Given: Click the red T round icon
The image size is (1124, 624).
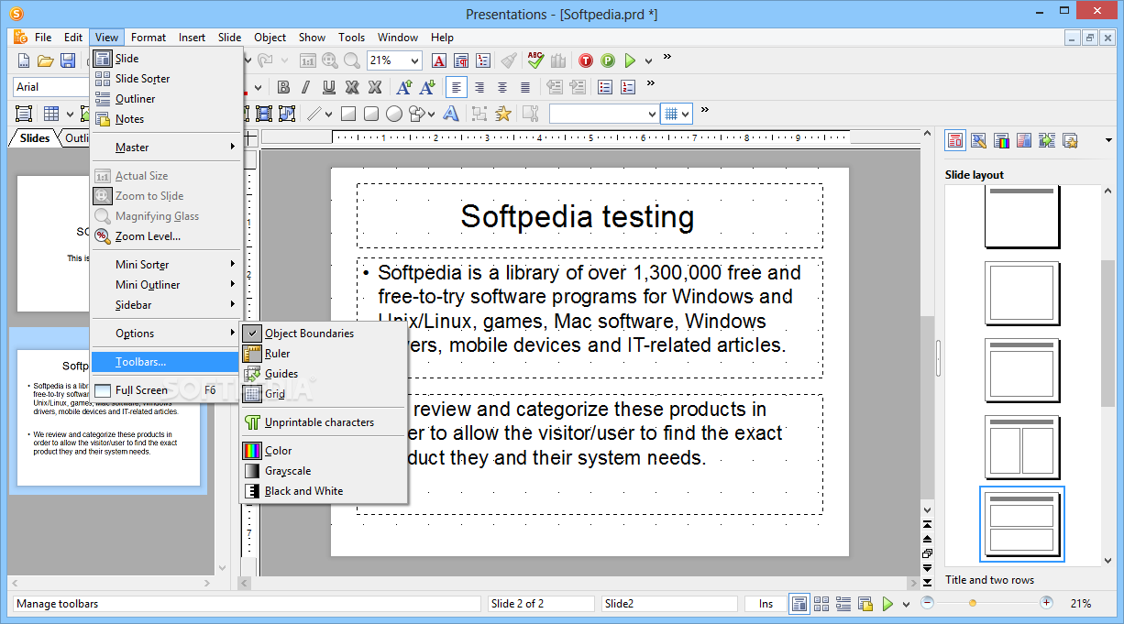Looking at the screenshot, I should (x=586, y=60).
